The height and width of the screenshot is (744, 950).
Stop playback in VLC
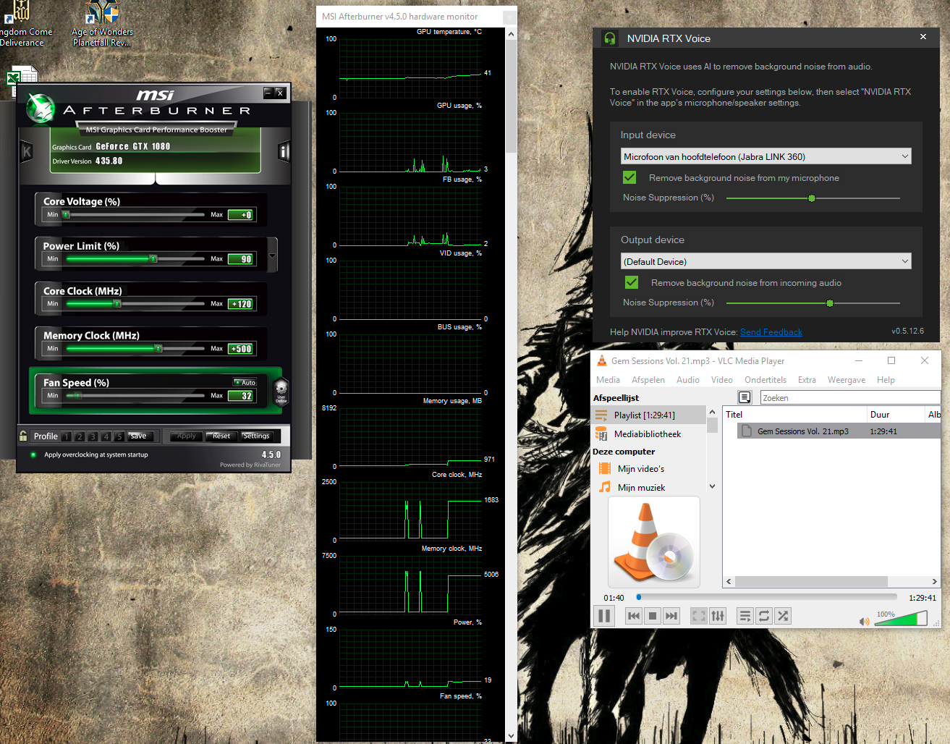click(653, 616)
